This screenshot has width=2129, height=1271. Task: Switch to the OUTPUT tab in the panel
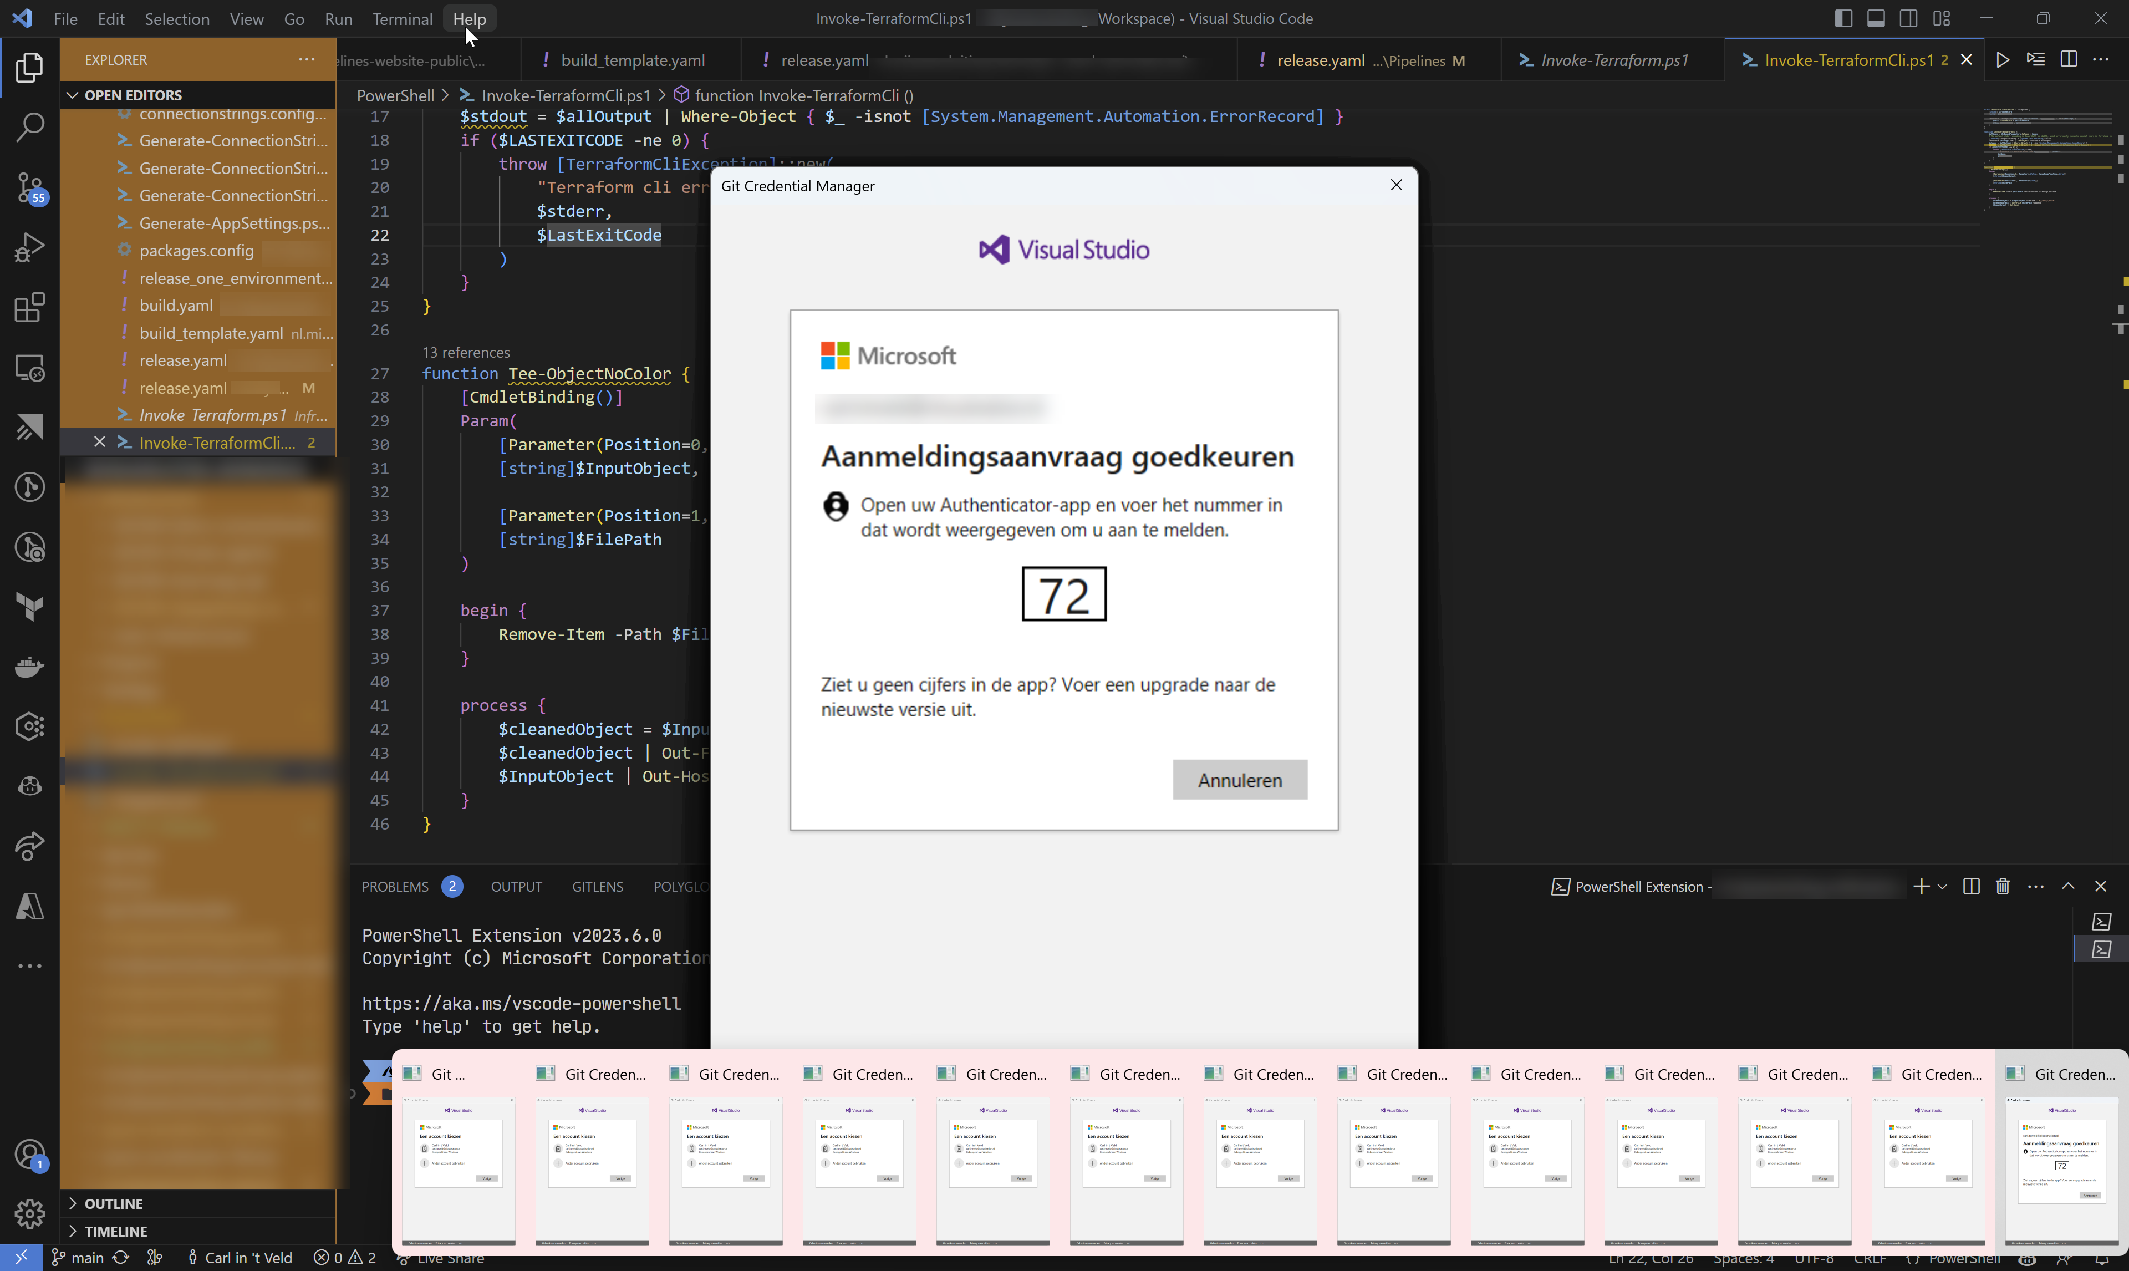click(516, 887)
